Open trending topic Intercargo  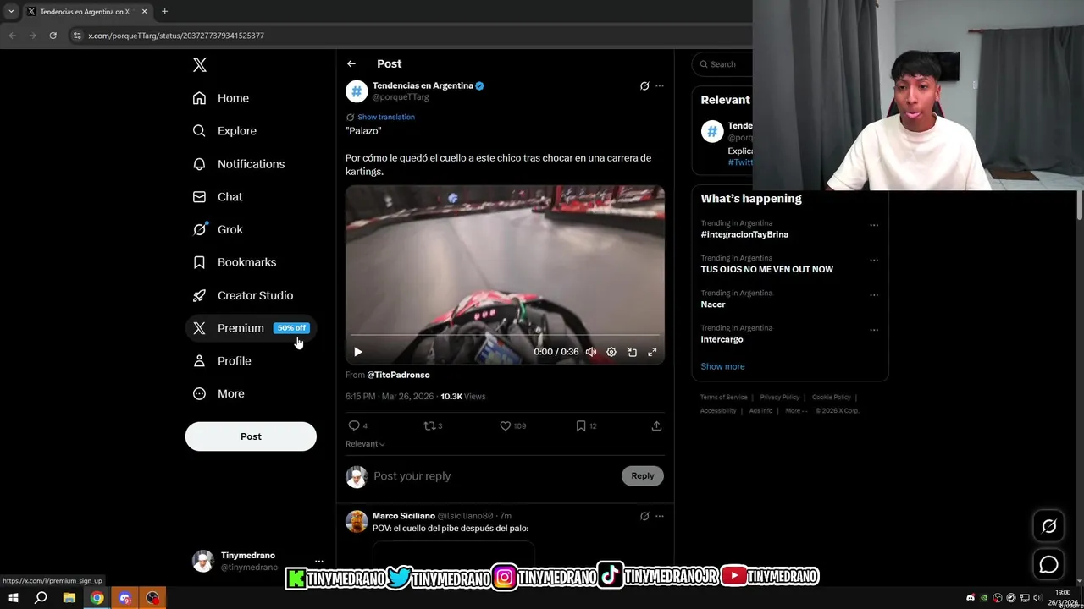(722, 339)
